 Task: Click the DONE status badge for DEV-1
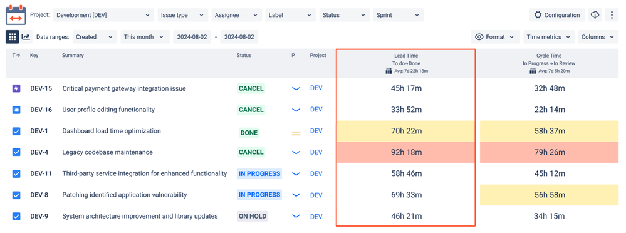click(x=249, y=132)
